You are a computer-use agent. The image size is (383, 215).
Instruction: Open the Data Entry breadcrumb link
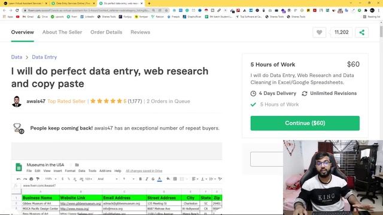coord(44,57)
